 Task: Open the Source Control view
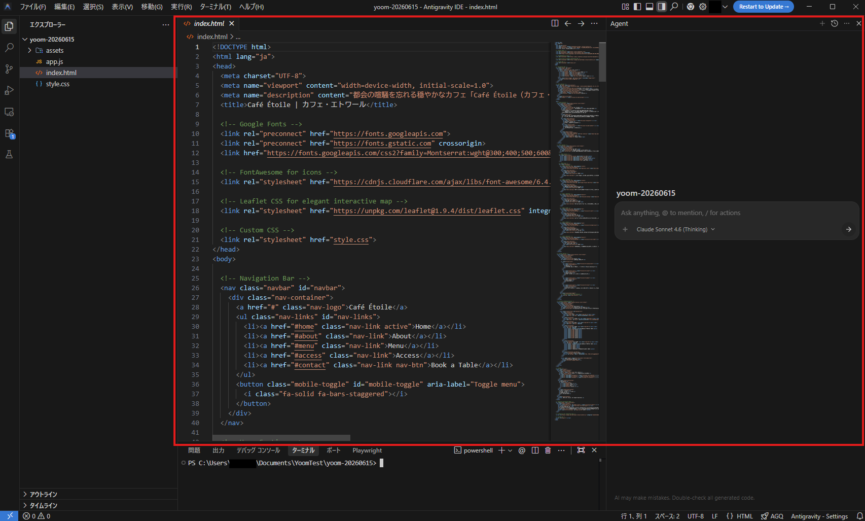pyautogui.click(x=9, y=69)
